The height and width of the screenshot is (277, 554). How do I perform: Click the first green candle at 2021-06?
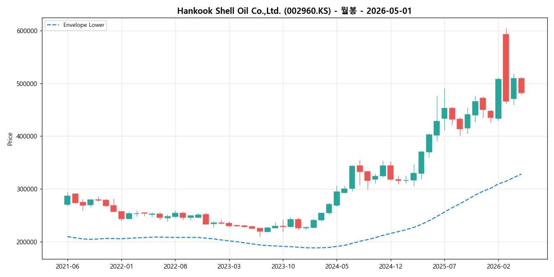(x=67, y=200)
